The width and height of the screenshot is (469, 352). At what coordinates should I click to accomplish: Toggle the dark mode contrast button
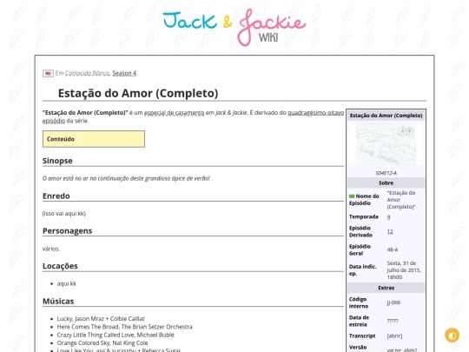tap(452, 335)
